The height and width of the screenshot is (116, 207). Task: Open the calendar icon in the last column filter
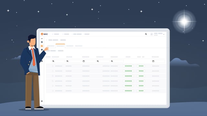click(x=153, y=61)
